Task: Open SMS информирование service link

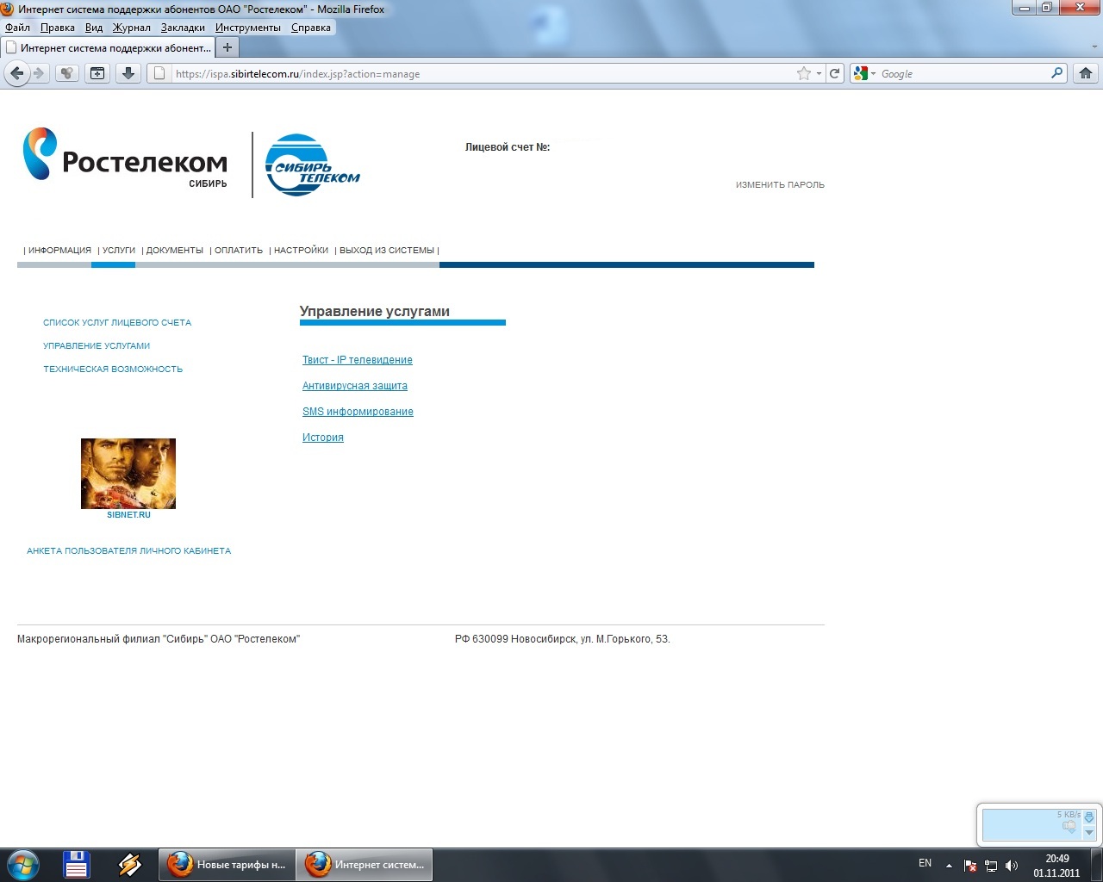Action: pyautogui.click(x=358, y=412)
